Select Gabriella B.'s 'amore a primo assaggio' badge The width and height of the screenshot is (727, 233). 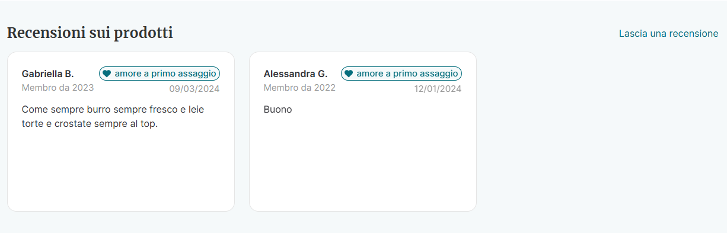(160, 74)
